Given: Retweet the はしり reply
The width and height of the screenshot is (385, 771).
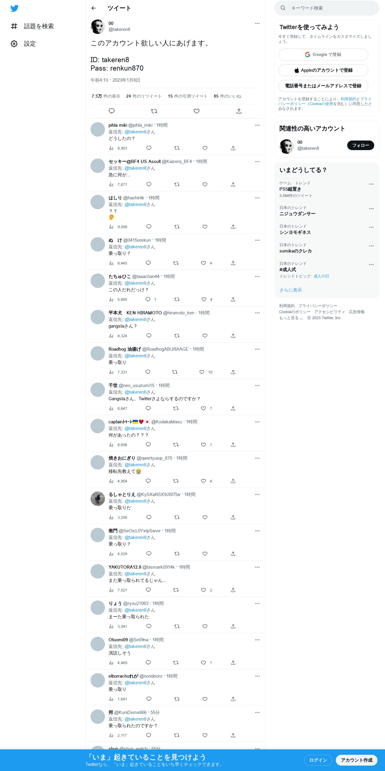Looking at the screenshot, I should [177, 227].
